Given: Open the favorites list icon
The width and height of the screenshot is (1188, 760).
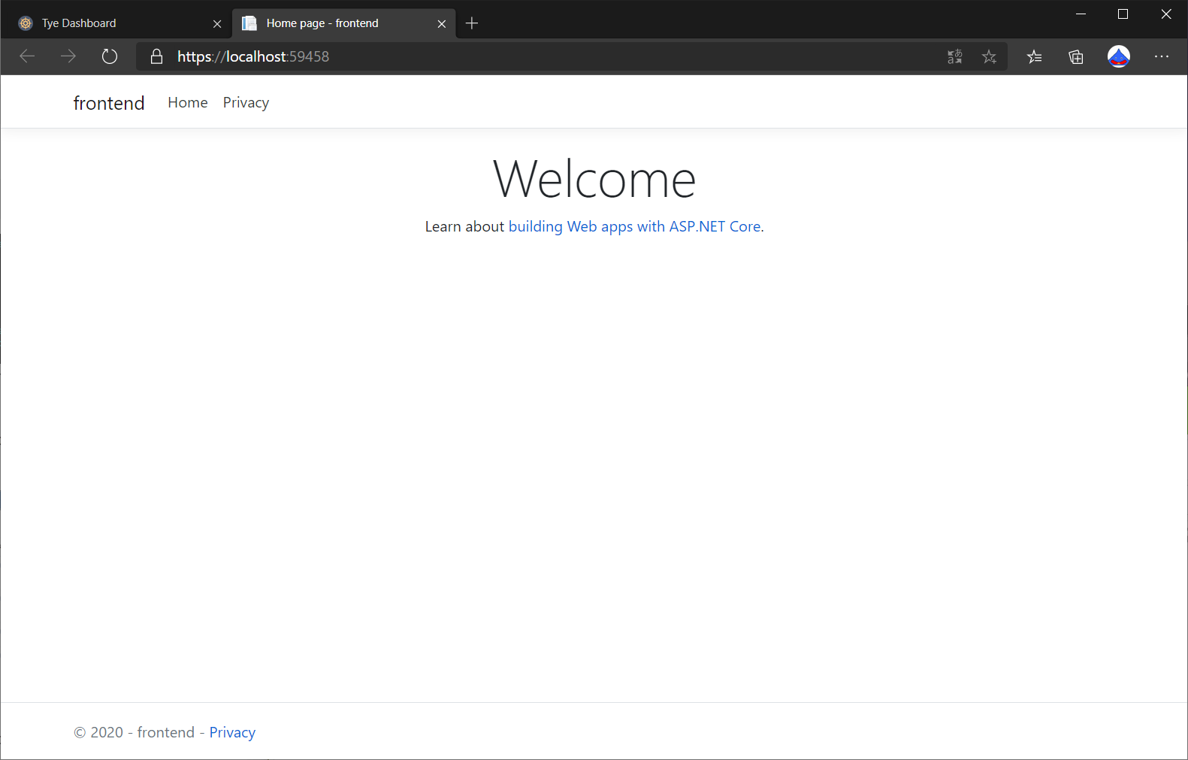Looking at the screenshot, I should point(1035,56).
